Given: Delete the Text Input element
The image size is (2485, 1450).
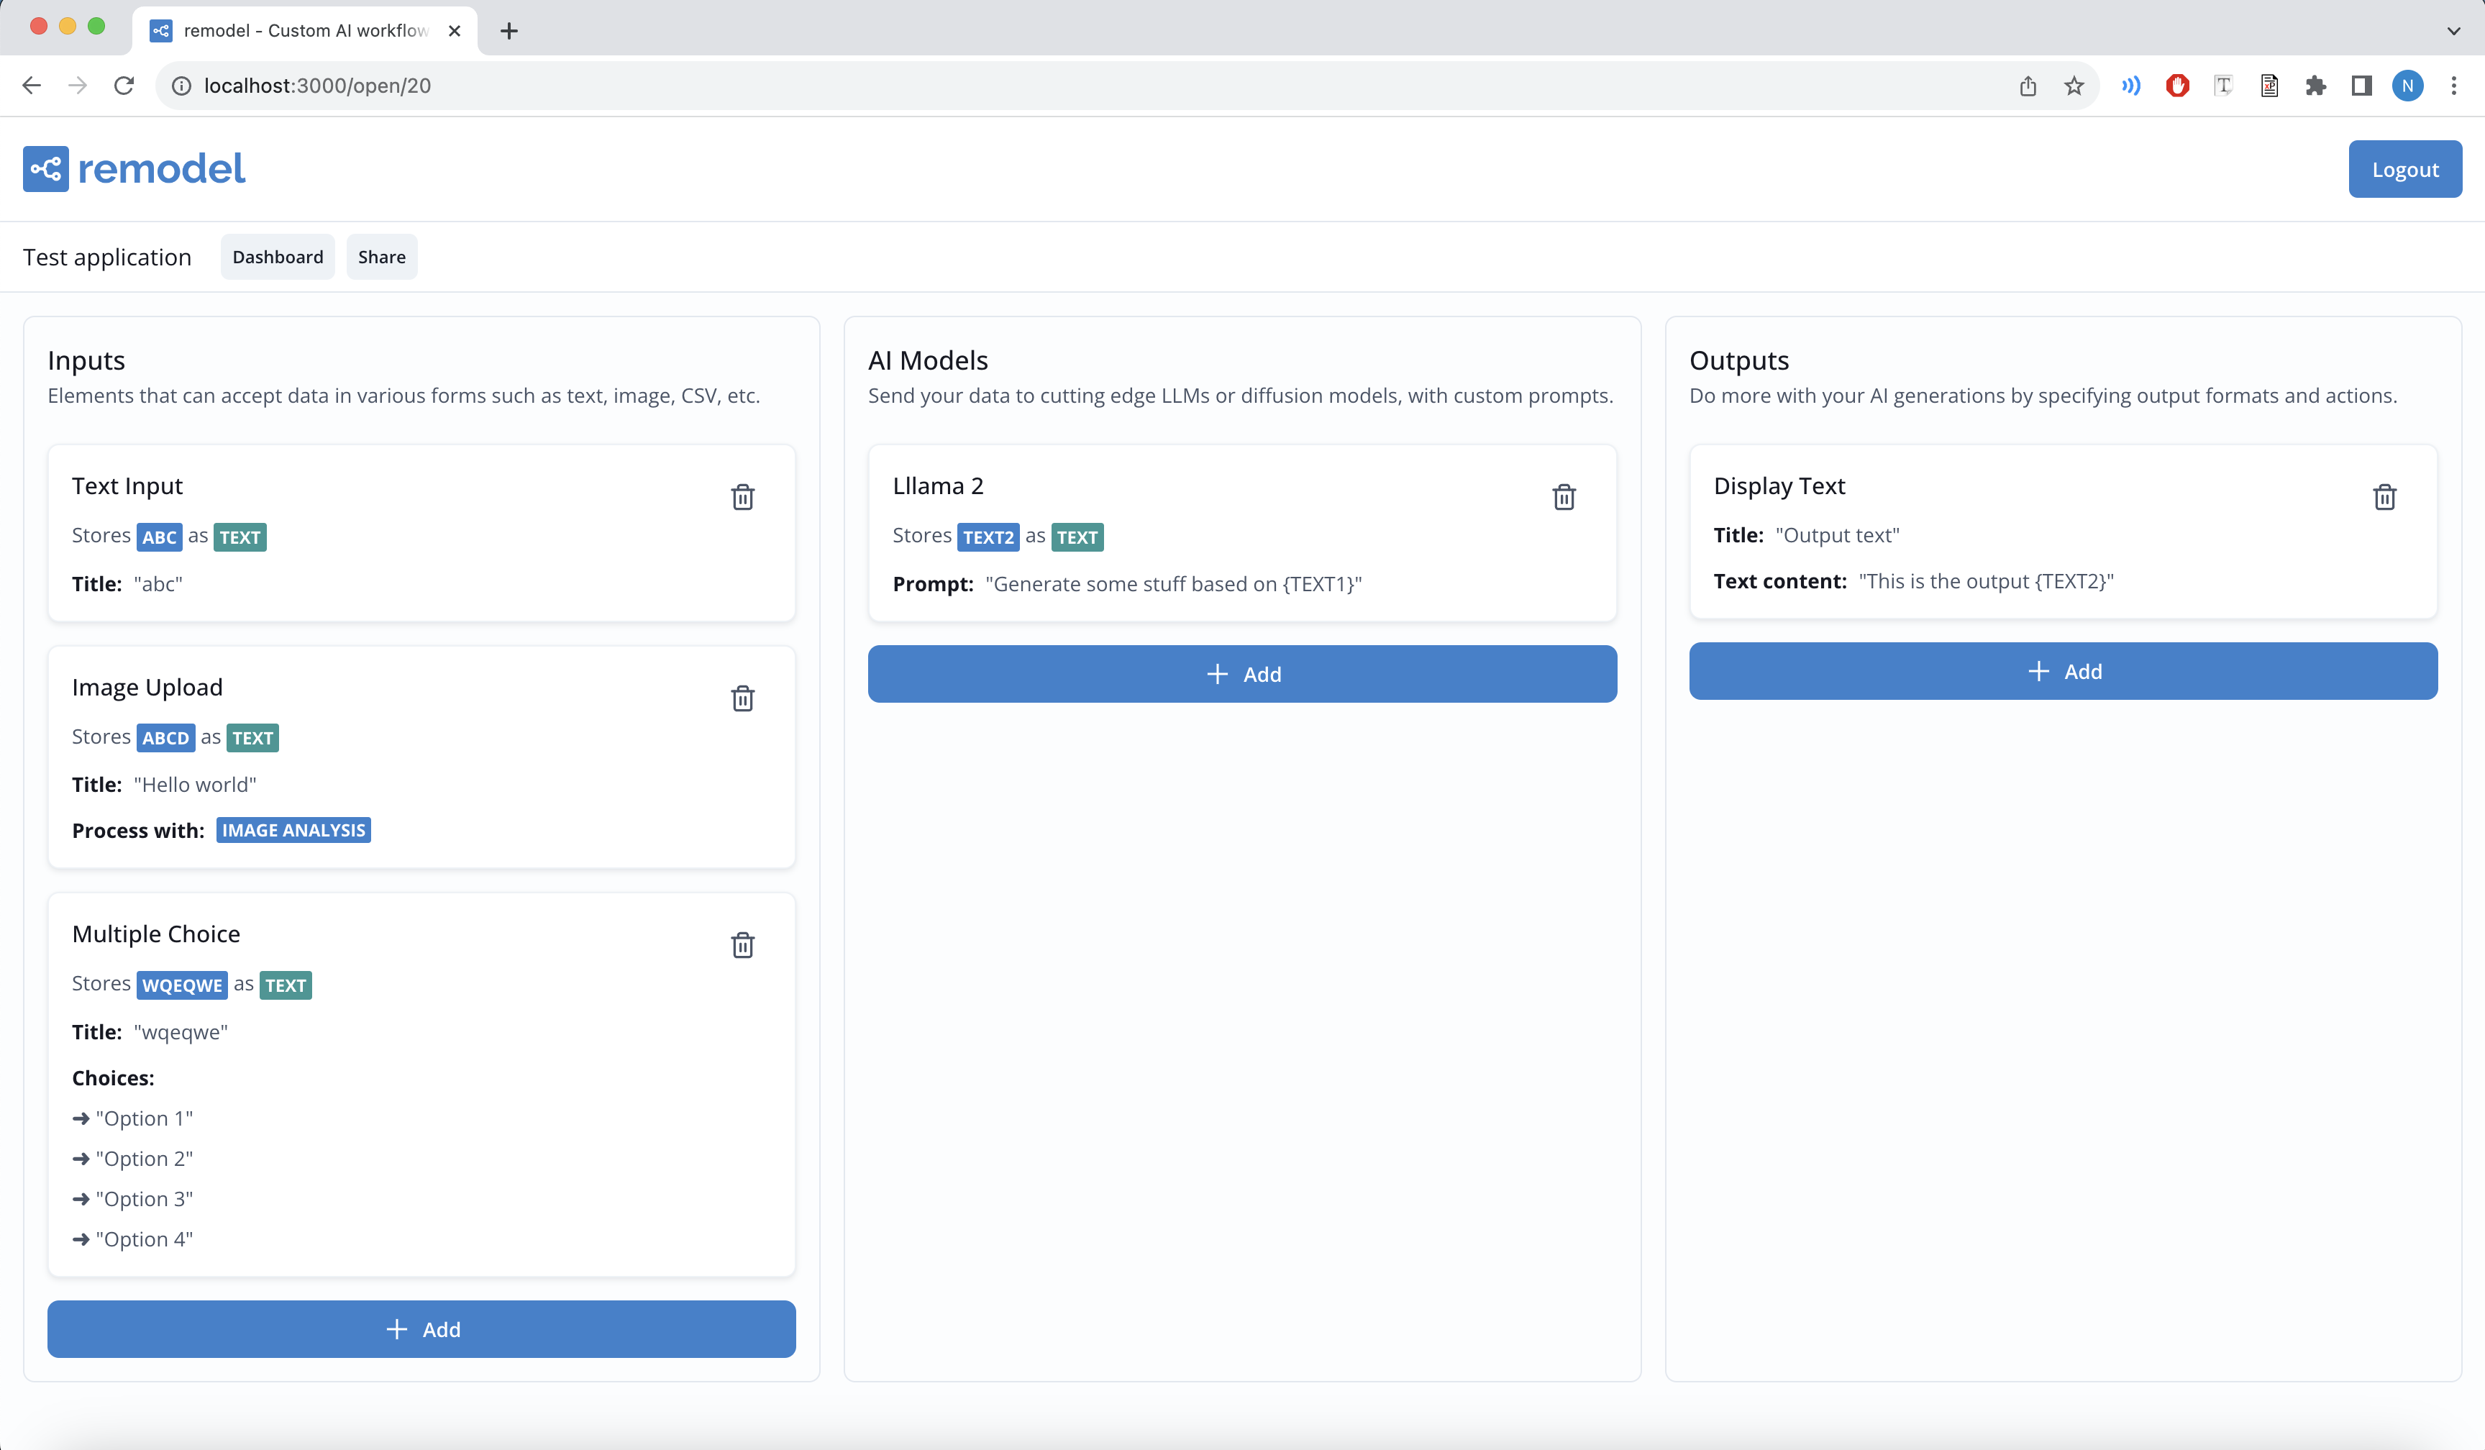Looking at the screenshot, I should tap(742, 497).
